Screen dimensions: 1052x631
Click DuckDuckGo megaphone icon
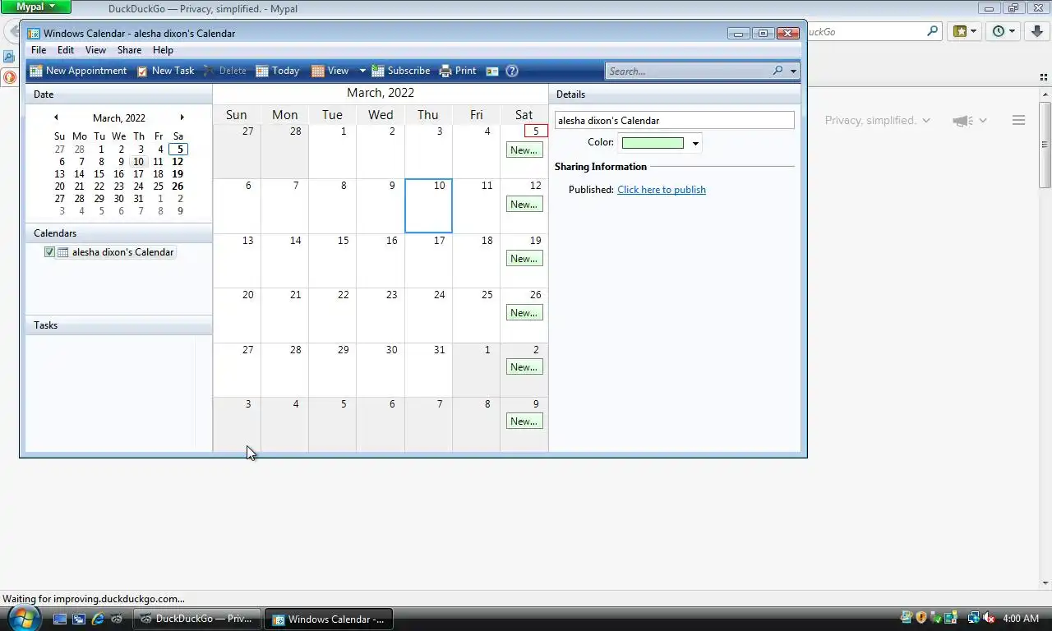[962, 121]
